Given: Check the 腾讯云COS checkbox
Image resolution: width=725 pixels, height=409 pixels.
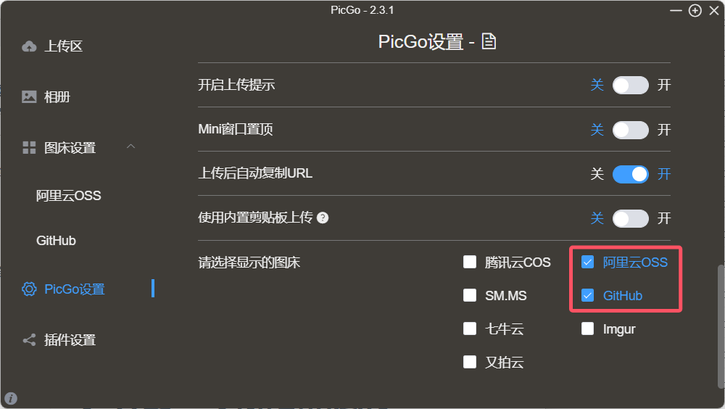Looking at the screenshot, I should 470,262.
